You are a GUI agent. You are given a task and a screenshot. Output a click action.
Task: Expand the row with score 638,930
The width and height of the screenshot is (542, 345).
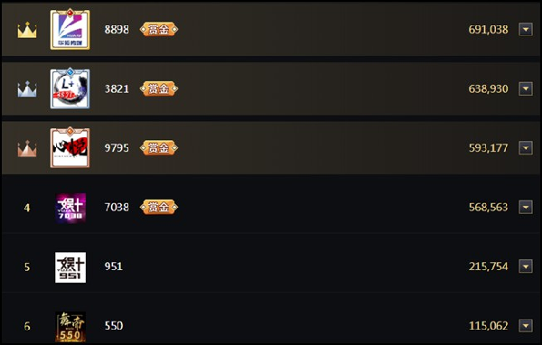pos(526,89)
